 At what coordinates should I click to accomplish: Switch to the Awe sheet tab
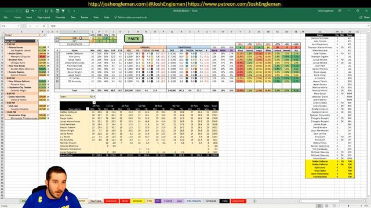tap(179, 201)
